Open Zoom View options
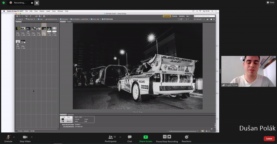This screenshot has width=277, height=144. coord(271,2)
